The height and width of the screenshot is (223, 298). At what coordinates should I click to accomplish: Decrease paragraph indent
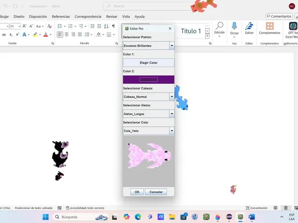pyautogui.click(x=92, y=26)
